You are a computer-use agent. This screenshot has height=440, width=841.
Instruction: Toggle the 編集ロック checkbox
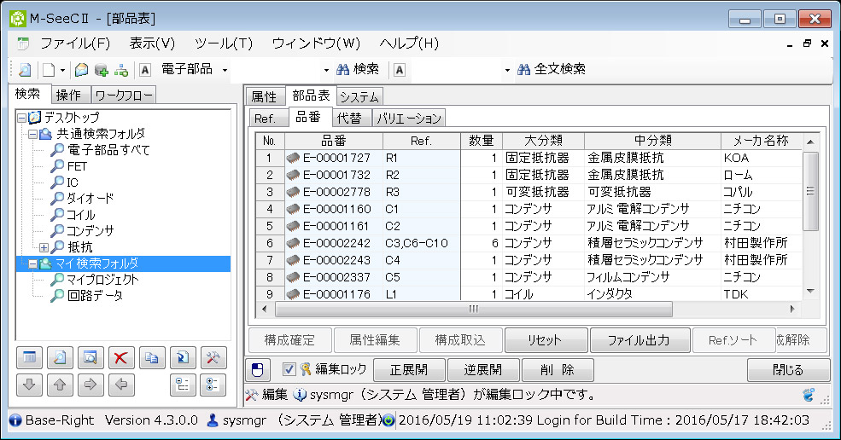coord(289,369)
